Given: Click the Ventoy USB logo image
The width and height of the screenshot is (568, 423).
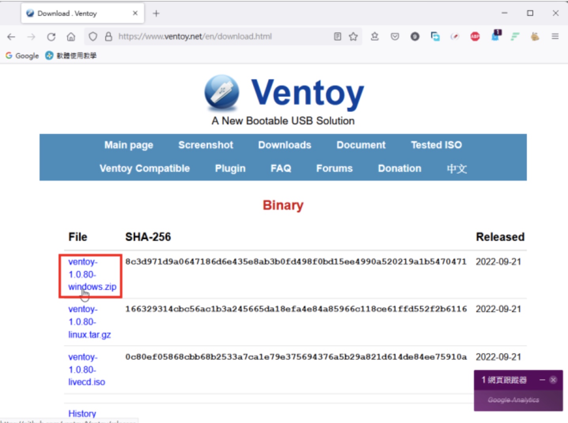Looking at the screenshot, I should coord(222,92).
